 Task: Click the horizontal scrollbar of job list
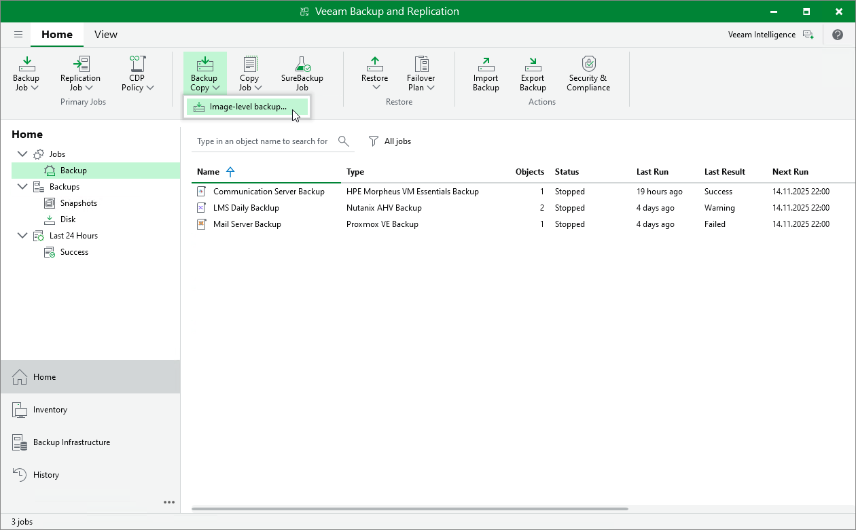[410, 508]
